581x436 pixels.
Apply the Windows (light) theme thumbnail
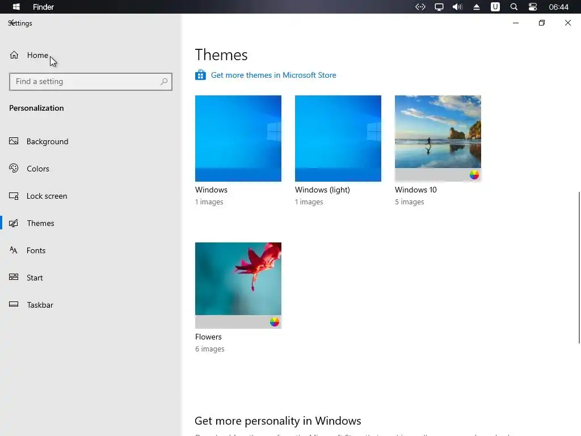(x=338, y=139)
